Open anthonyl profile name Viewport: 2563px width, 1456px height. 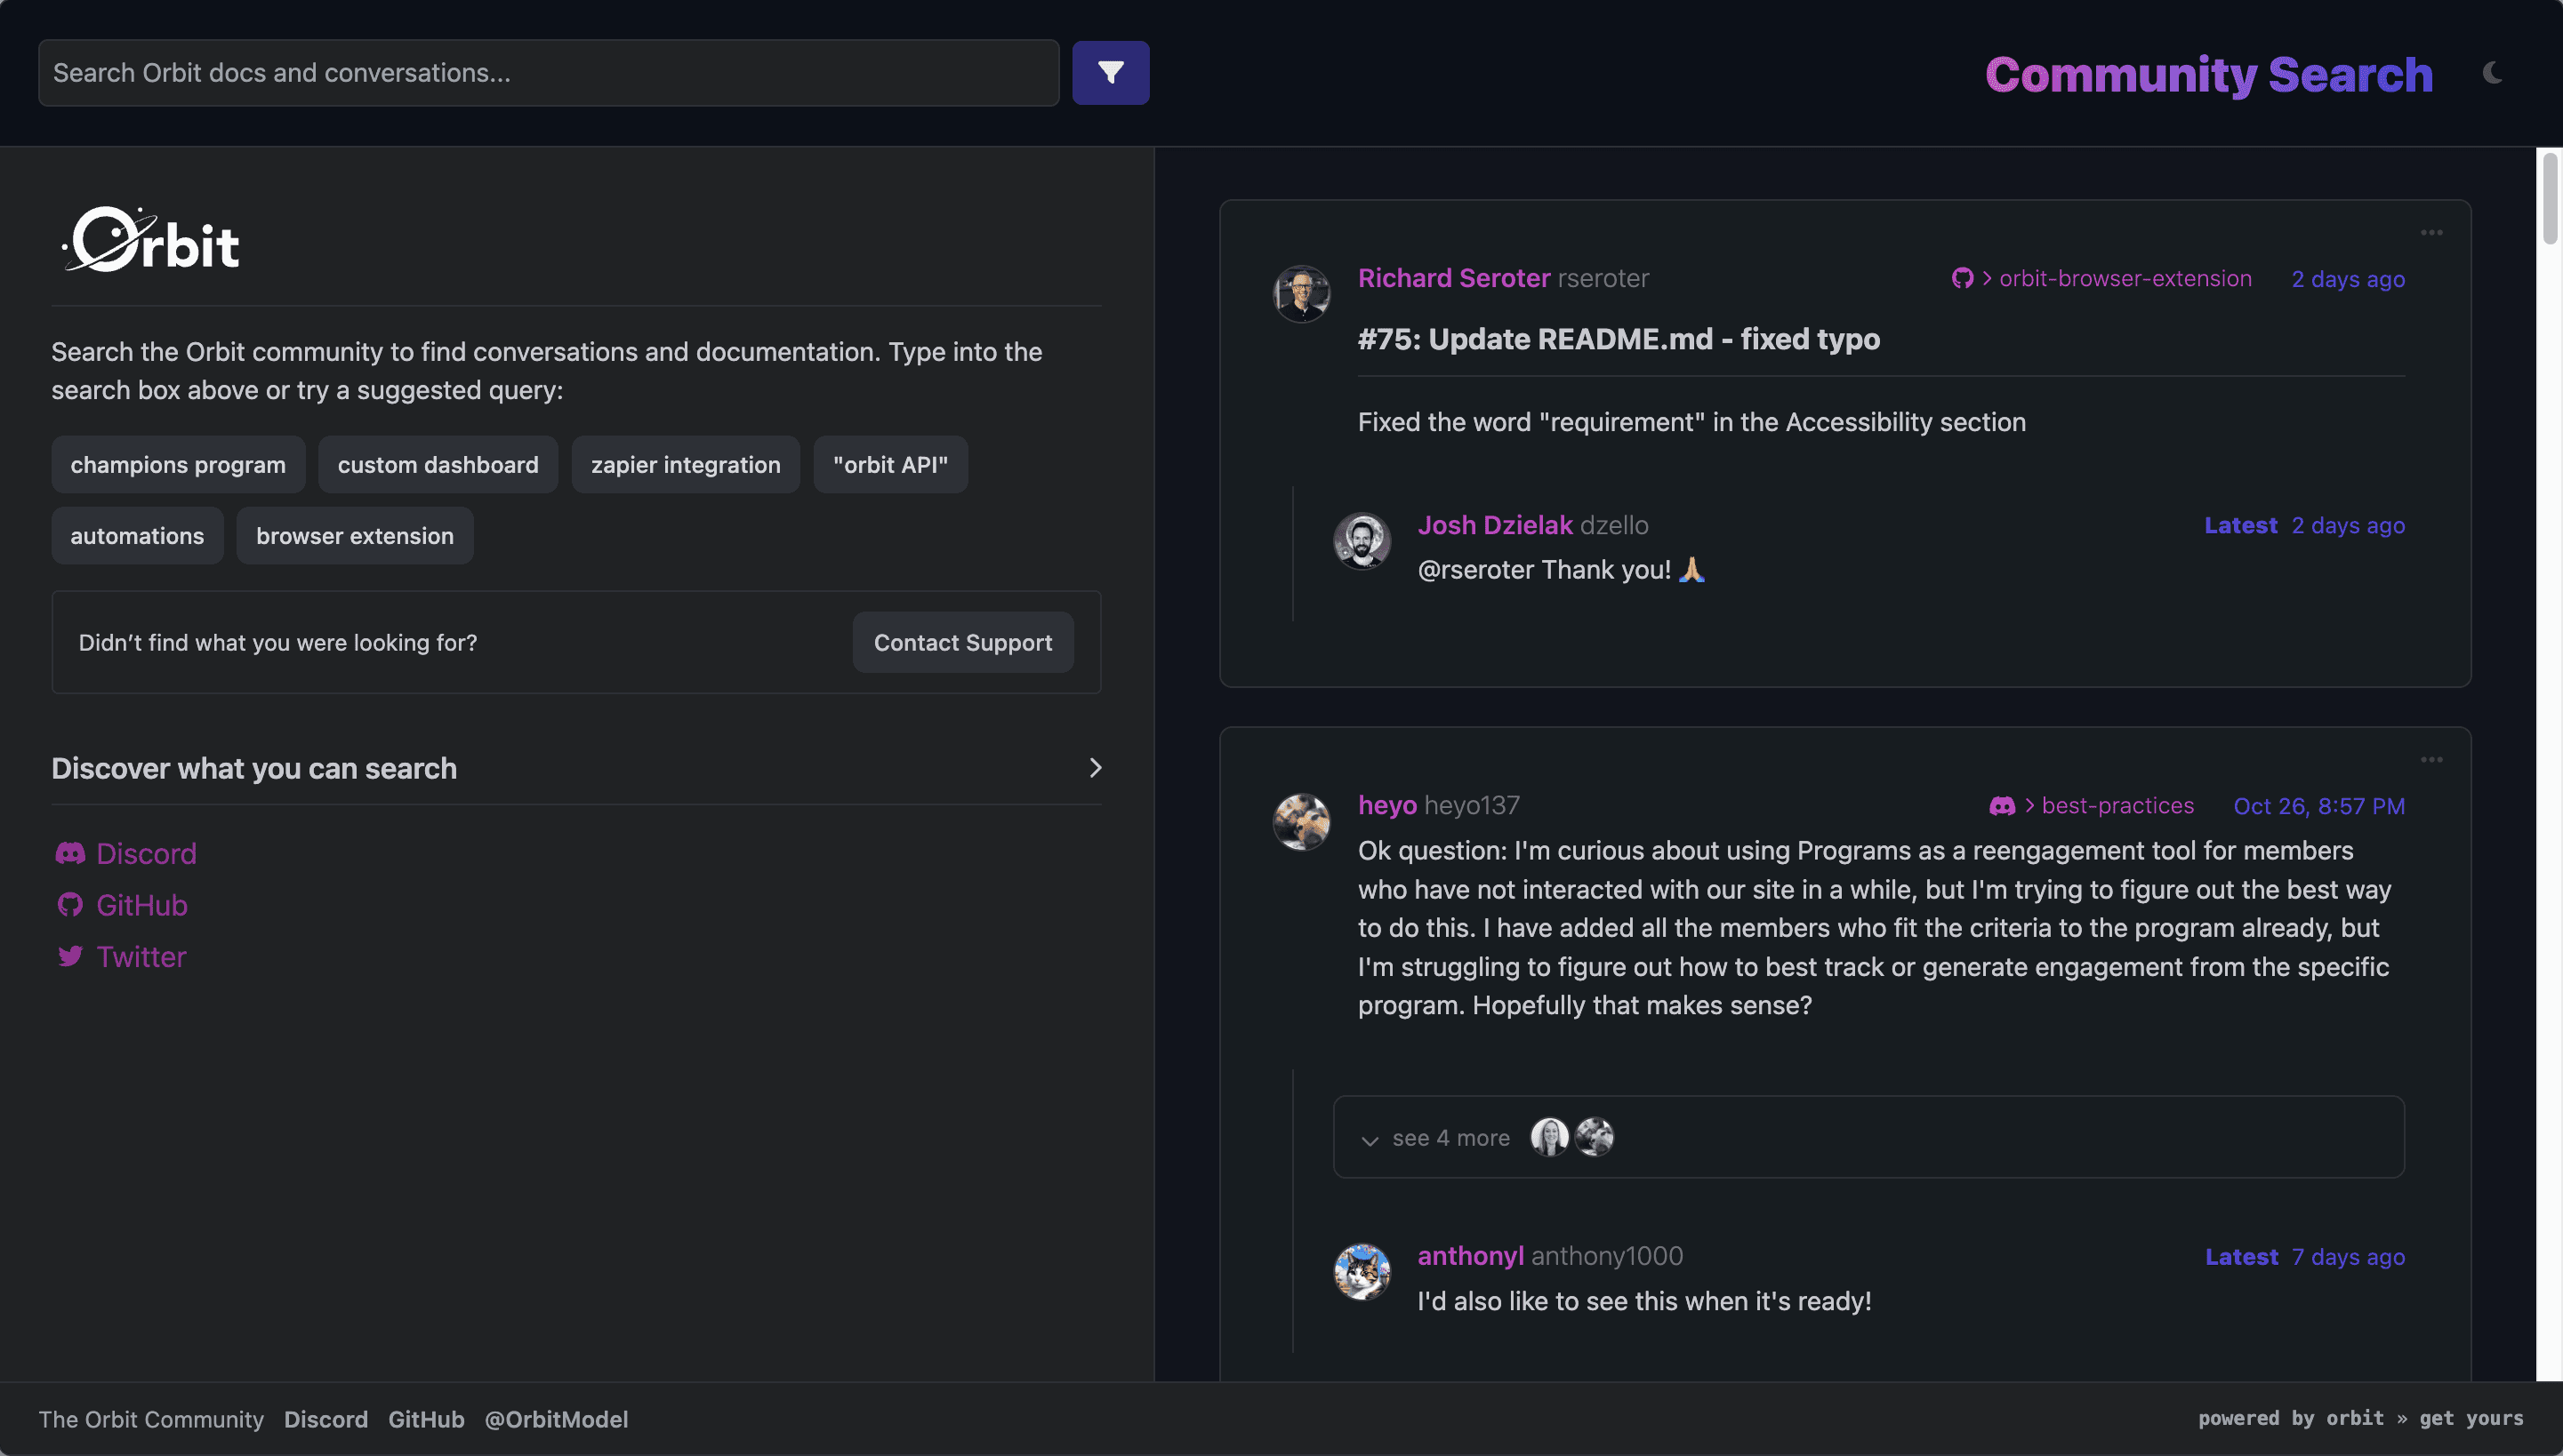[1471, 1256]
